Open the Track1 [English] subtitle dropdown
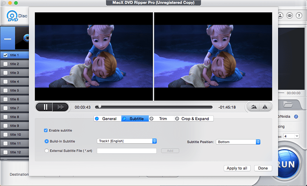This screenshot has width=307, height=186. 127,141
